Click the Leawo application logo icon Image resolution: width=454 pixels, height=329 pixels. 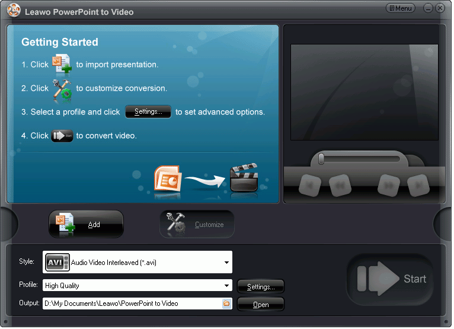(x=14, y=11)
